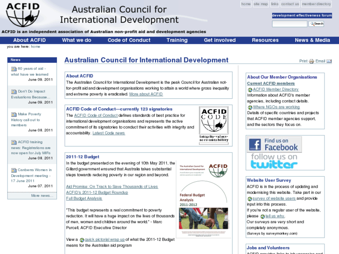Click globe icon beside survey of website users
Image resolution: width=339 pixels, height=254 pixels.
click(x=250, y=199)
